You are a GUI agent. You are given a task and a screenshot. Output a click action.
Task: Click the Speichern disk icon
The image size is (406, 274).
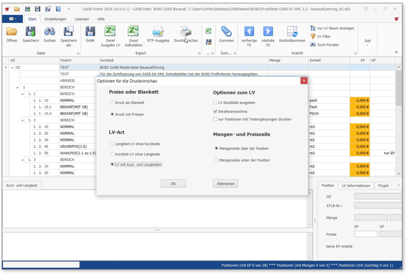(x=30, y=32)
